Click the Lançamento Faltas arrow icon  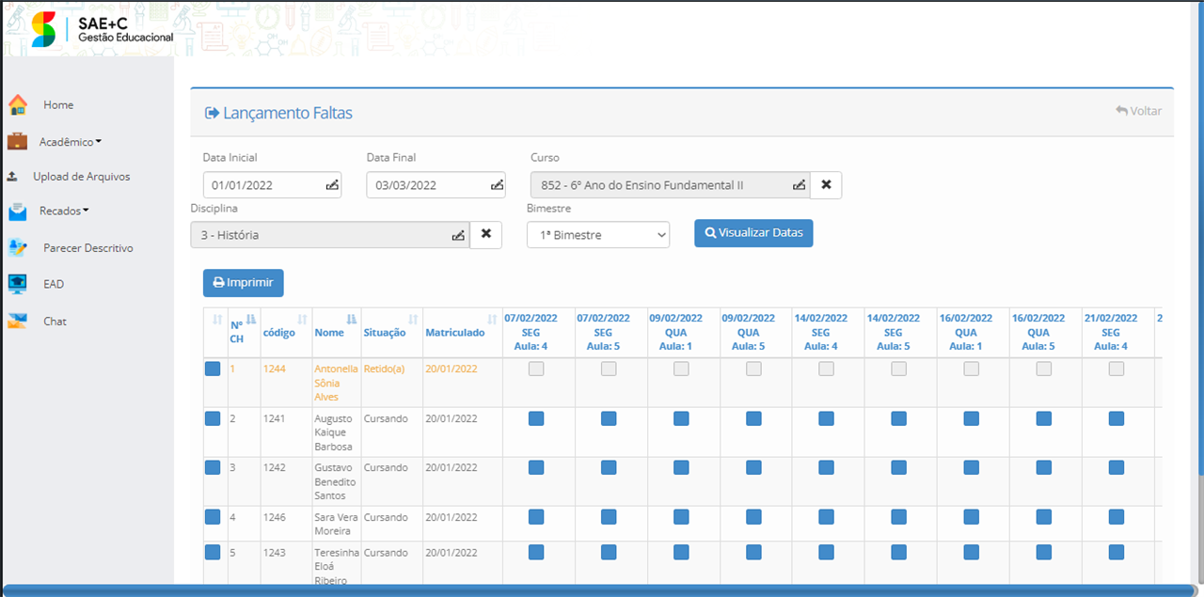(212, 113)
